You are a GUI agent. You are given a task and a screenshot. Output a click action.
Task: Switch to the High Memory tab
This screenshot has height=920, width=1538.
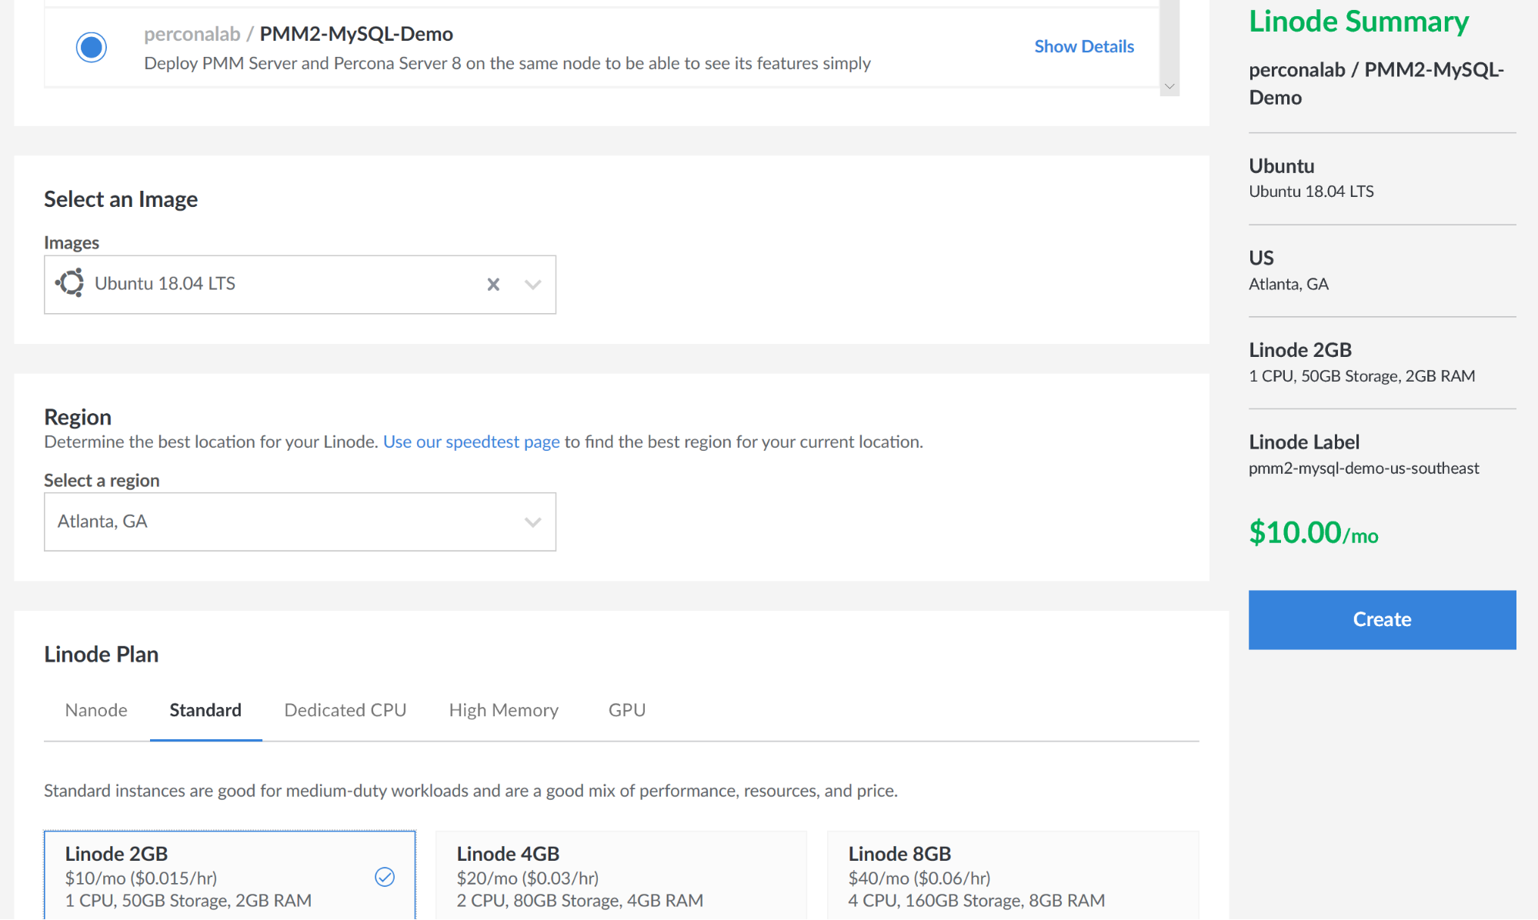(x=503, y=710)
